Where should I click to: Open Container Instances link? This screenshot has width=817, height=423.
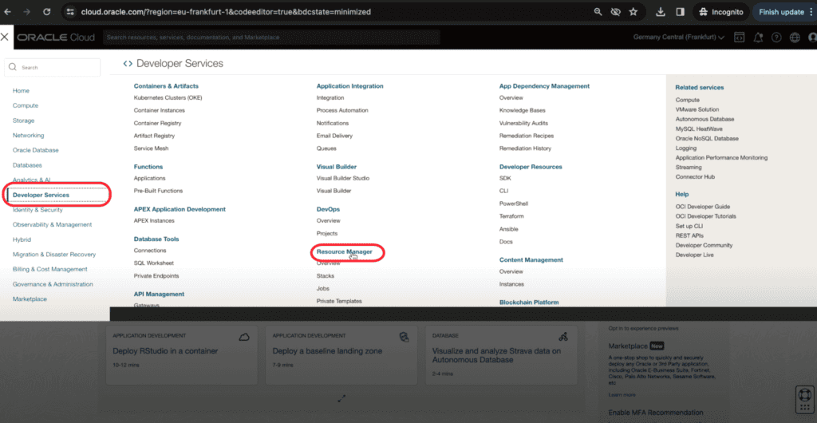[159, 110]
